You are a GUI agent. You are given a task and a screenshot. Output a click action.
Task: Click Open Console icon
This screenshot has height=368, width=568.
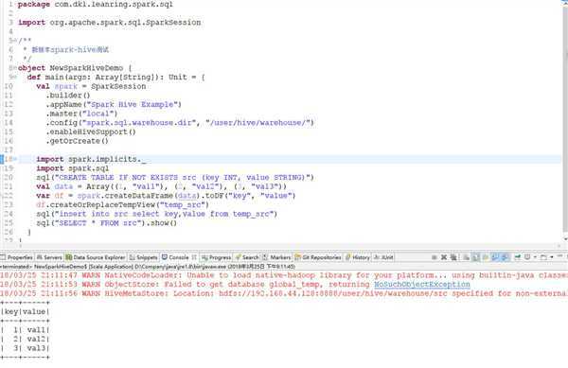click(543, 257)
